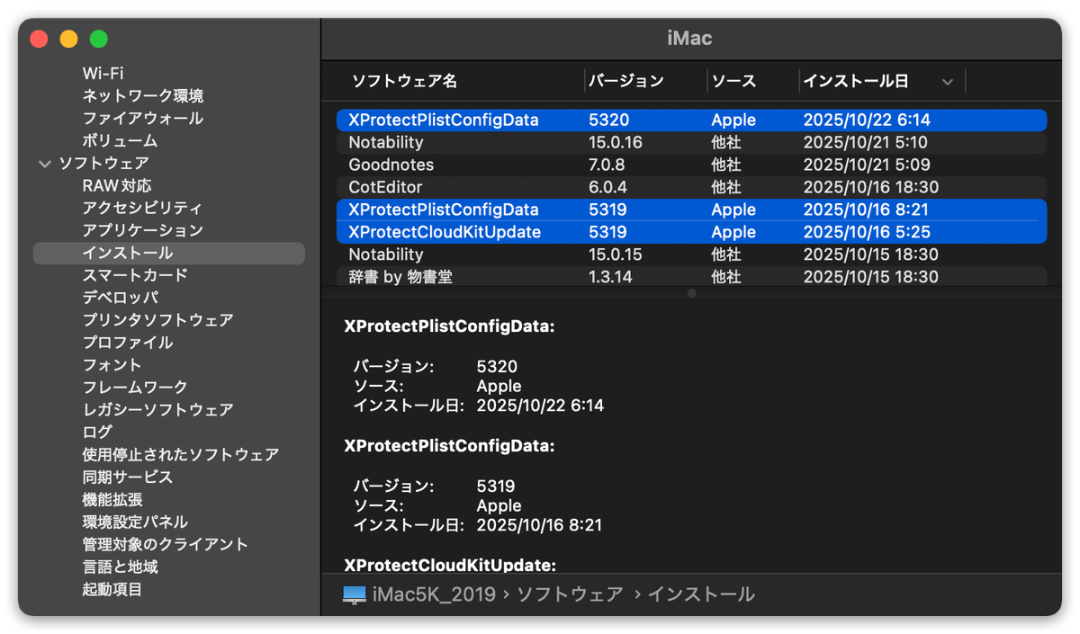Select XProtectPlistConfigData version 5320 row
The width and height of the screenshot is (1080, 634).
click(x=691, y=121)
